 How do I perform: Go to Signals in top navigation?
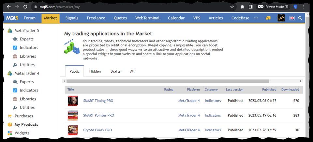point(72,18)
